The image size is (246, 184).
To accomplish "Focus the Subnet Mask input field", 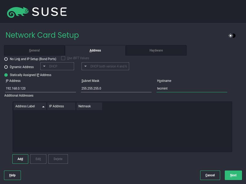I will pyautogui.click(x=116, y=88).
